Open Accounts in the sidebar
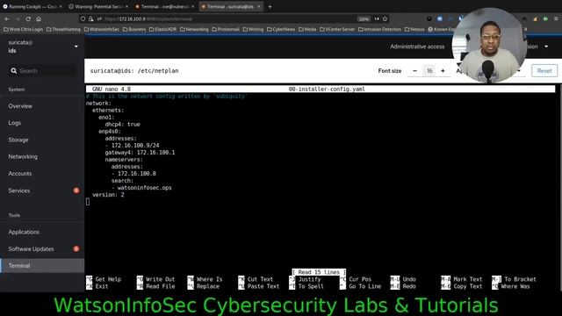Image resolution: width=562 pixels, height=316 pixels. [42, 174]
